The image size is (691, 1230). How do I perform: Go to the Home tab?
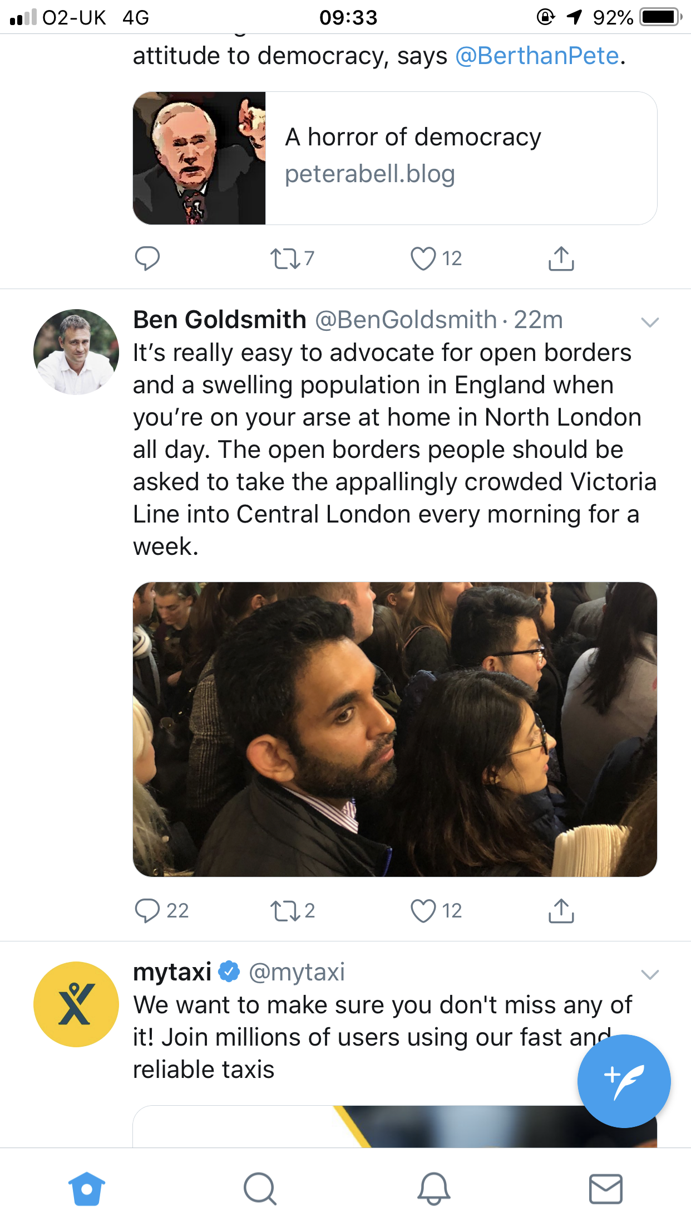[x=86, y=1189]
